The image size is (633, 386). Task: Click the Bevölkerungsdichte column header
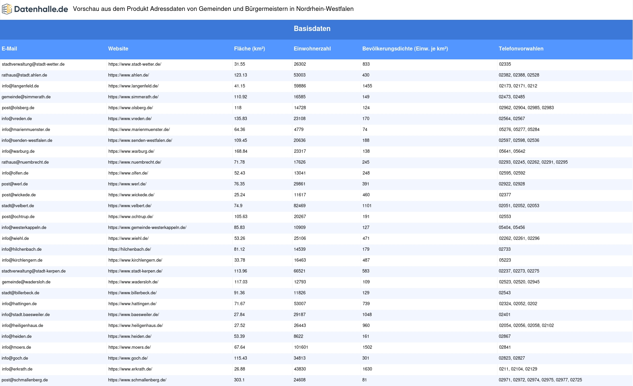405,48
